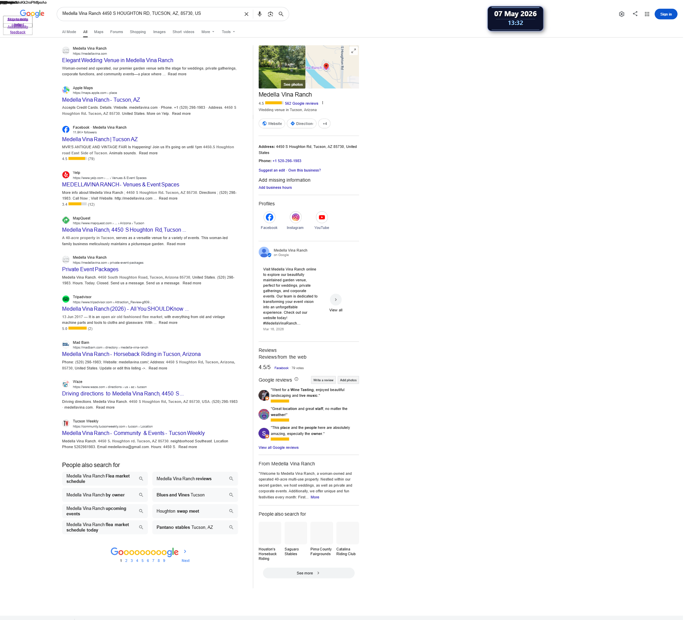687x620 pixels.
Task: Click Write a review button
Action: tap(323, 380)
